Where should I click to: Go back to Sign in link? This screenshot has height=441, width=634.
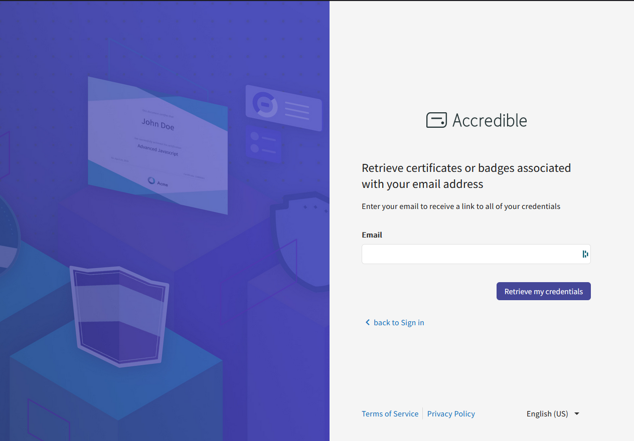click(x=399, y=322)
